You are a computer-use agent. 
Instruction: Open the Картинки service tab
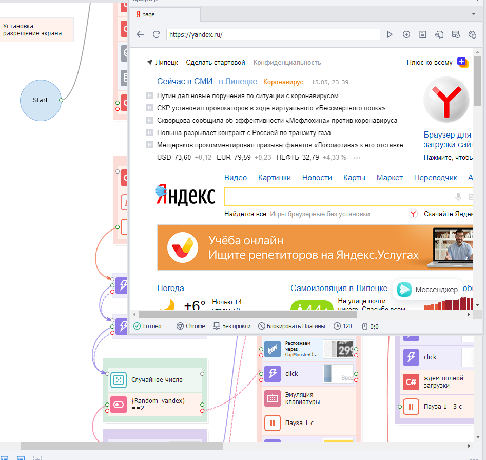(274, 178)
